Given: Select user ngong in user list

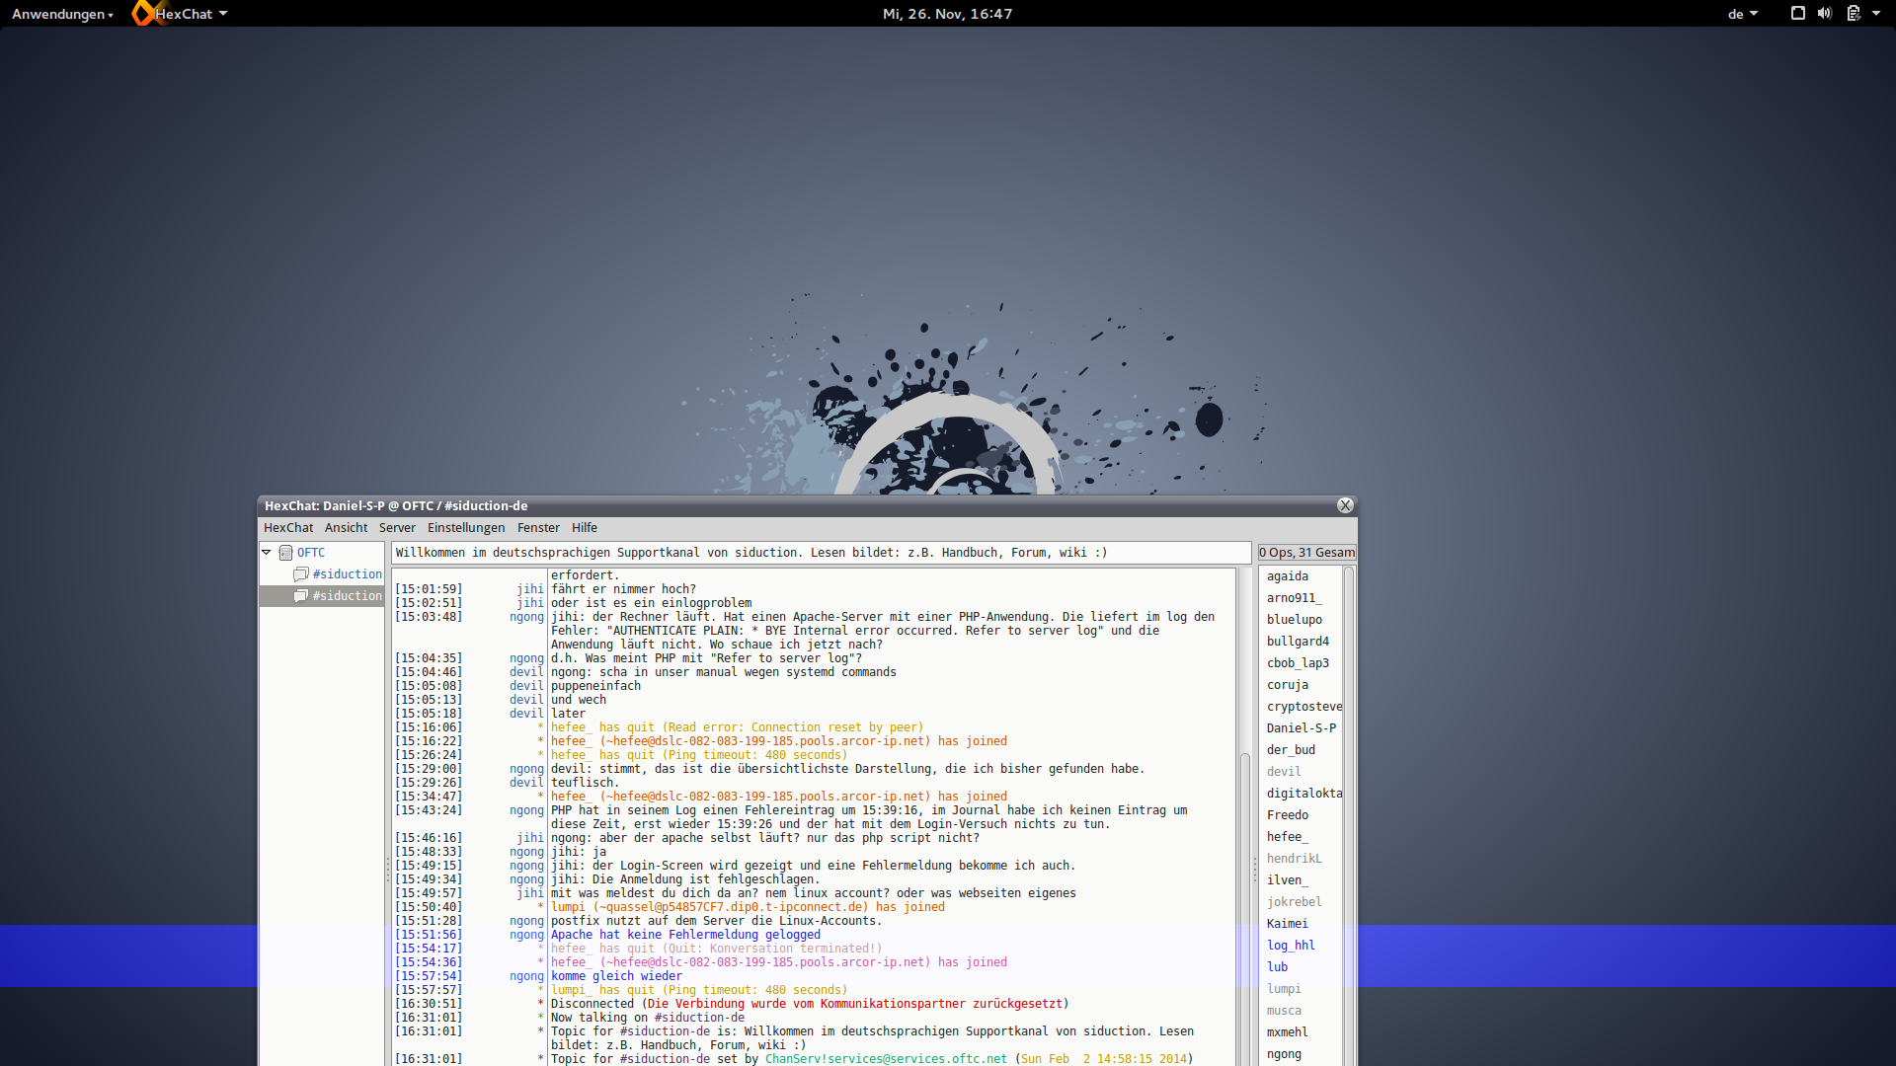Looking at the screenshot, I should click(x=1284, y=1054).
